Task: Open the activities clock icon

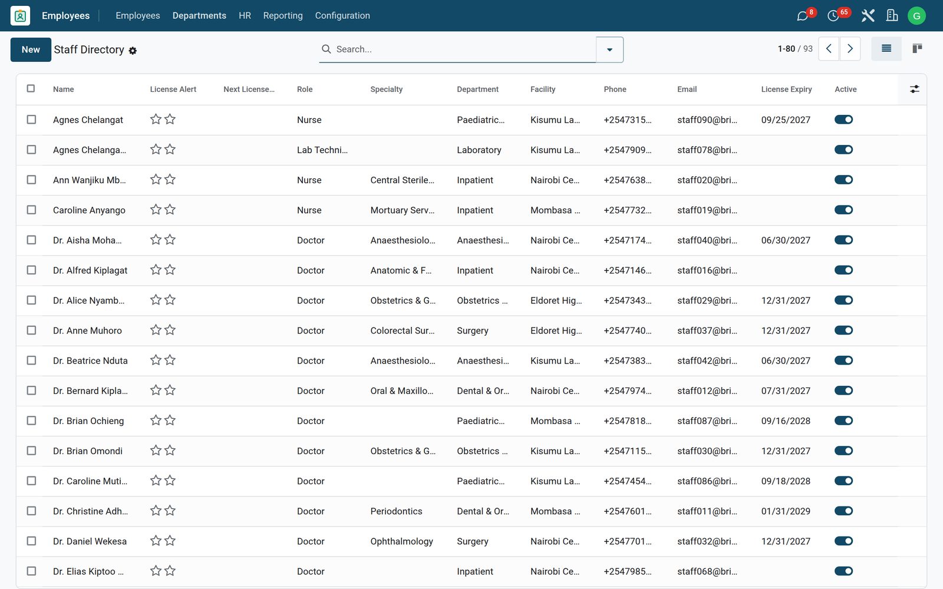Action: point(833,16)
